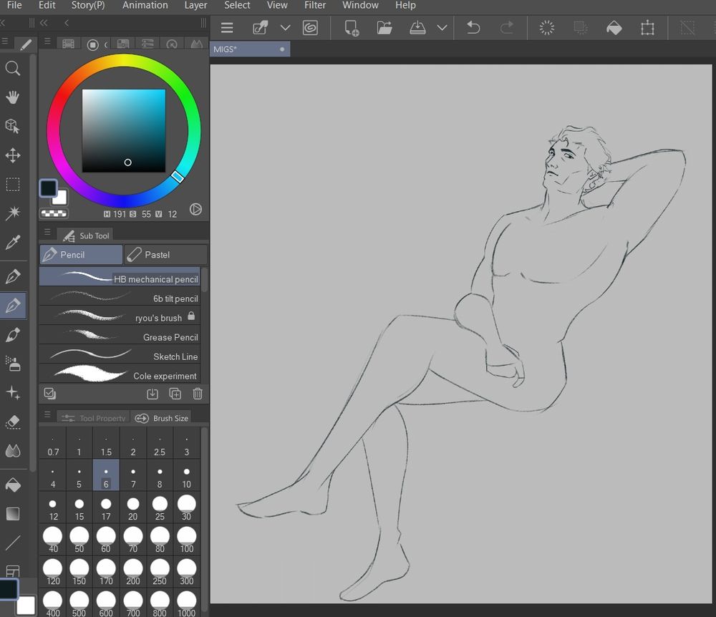
Task: Expand dropdown arrow beside clear layer icon
Action: (x=285, y=28)
